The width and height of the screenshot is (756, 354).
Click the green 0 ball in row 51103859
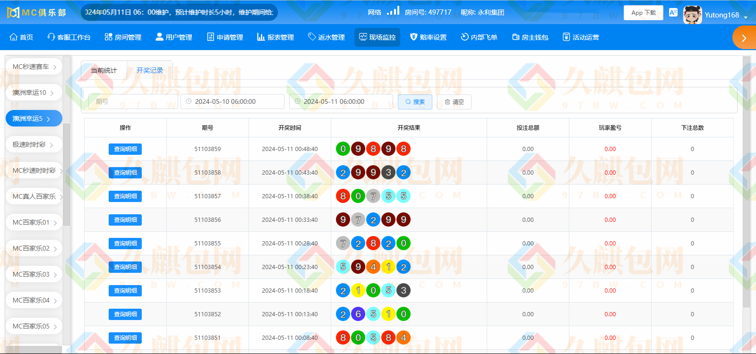click(343, 149)
